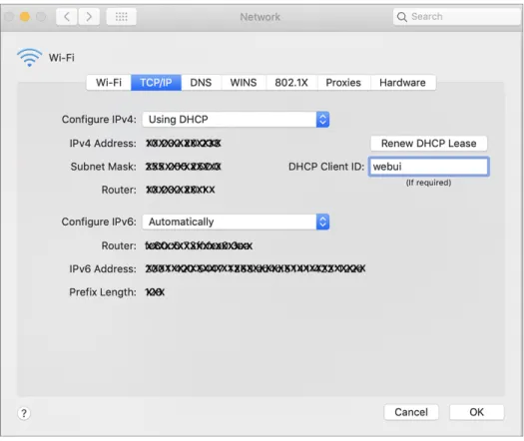Switch to the WINS tab
The height and width of the screenshot is (441, 524).
pyautogui.click(x=244, y=83)
